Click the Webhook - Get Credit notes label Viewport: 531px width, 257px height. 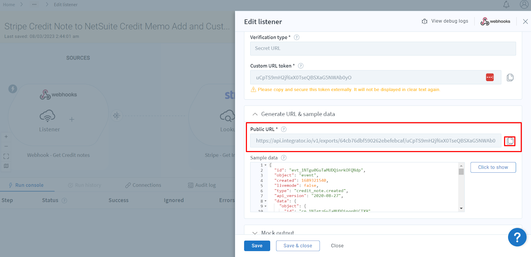pos(58,155)
